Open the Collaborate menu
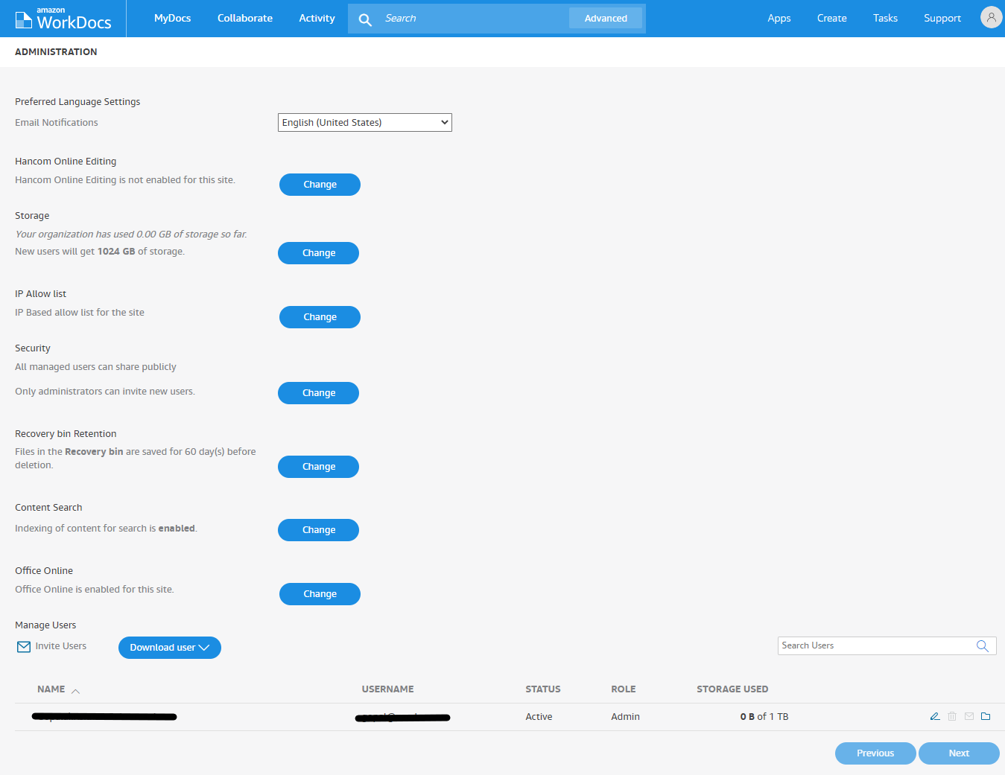 [245, 18]
